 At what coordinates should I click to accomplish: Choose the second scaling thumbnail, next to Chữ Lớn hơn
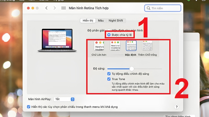(x=115, y=46)
